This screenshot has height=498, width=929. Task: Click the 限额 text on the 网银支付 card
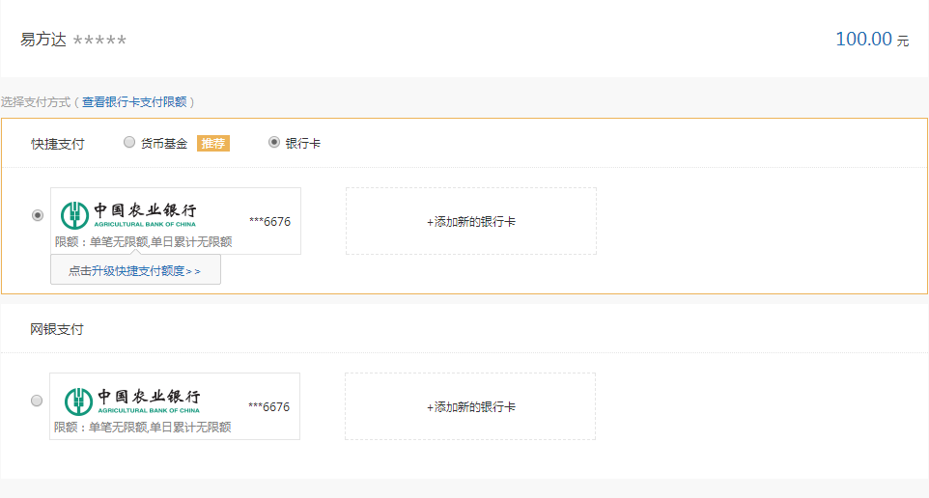(x=142, y=428)
